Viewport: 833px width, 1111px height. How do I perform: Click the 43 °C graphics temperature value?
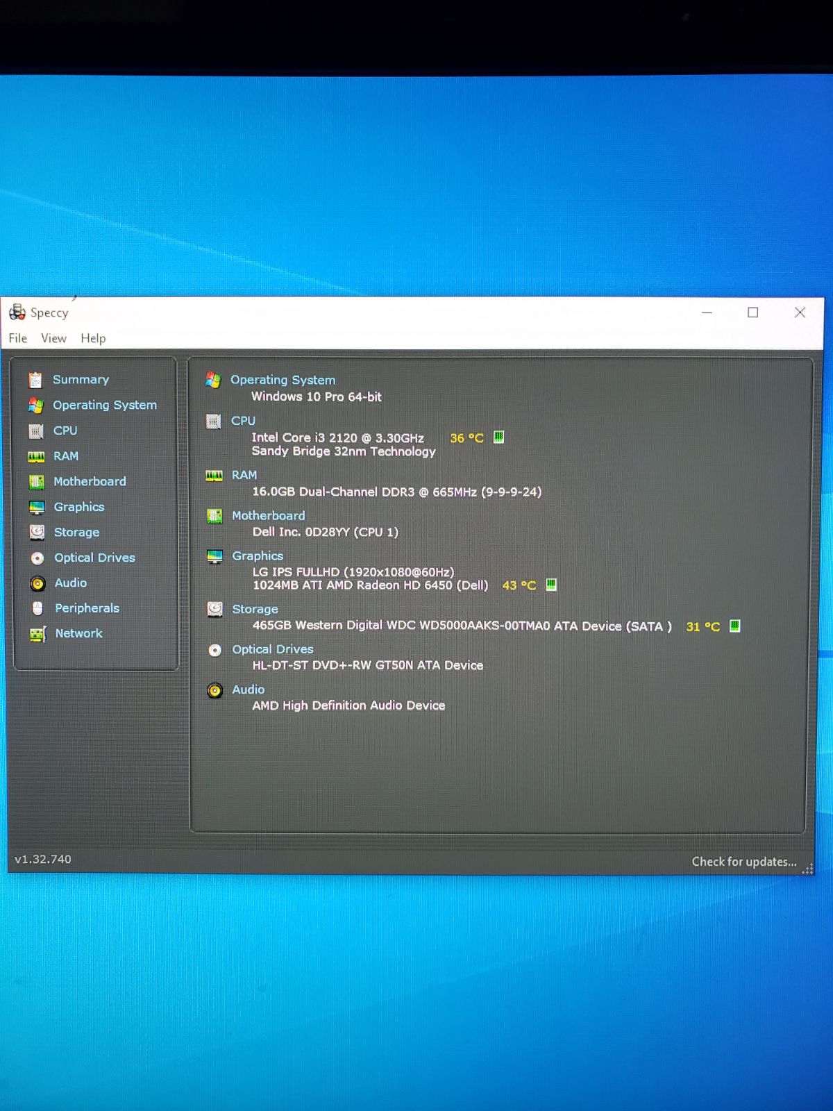pos(519,585)
